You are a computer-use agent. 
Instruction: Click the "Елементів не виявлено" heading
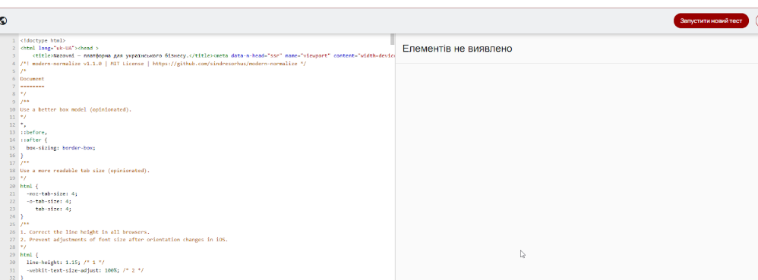[x=456, y=49]
